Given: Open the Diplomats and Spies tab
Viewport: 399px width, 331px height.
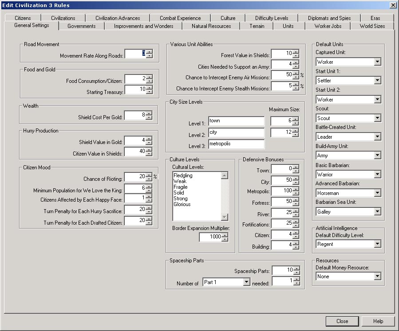Looking at the screenshot, I should (329, 18).
